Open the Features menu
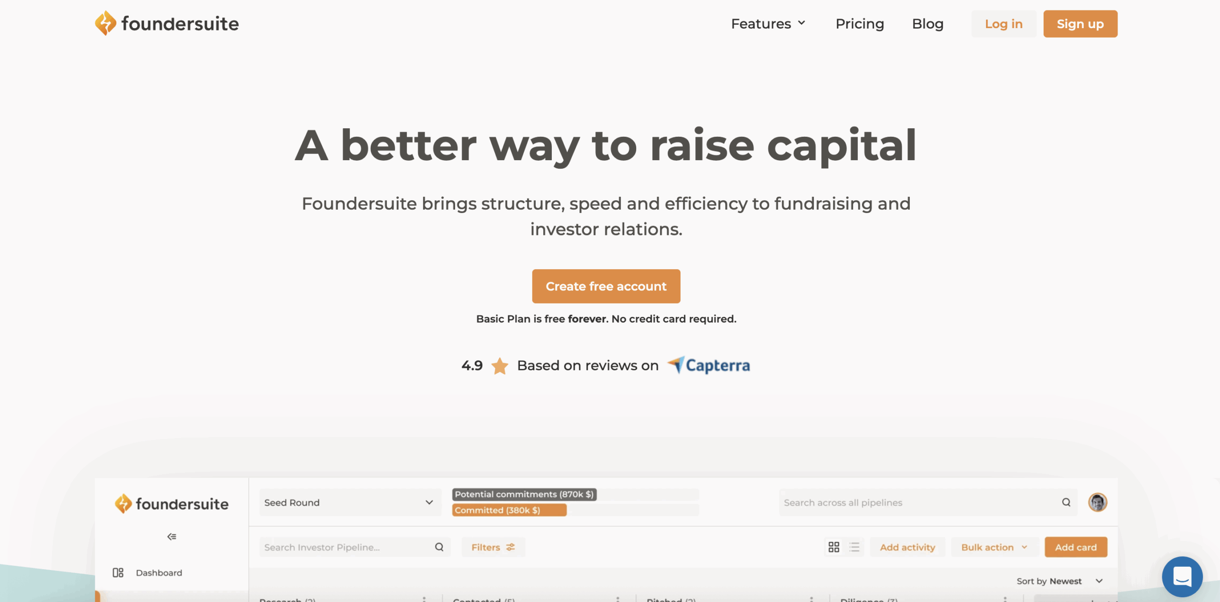 coord(767,23)
